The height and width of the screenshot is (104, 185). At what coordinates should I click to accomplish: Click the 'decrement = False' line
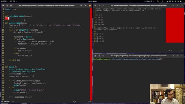point(23,37)
